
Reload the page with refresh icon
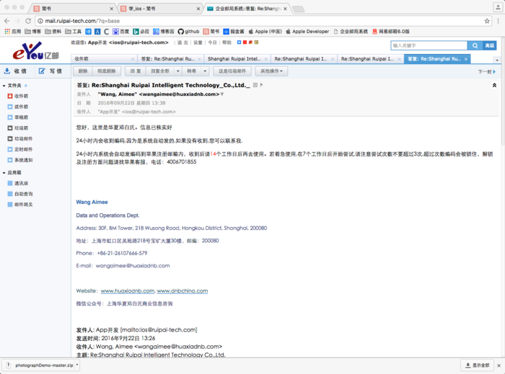[28, 21]
